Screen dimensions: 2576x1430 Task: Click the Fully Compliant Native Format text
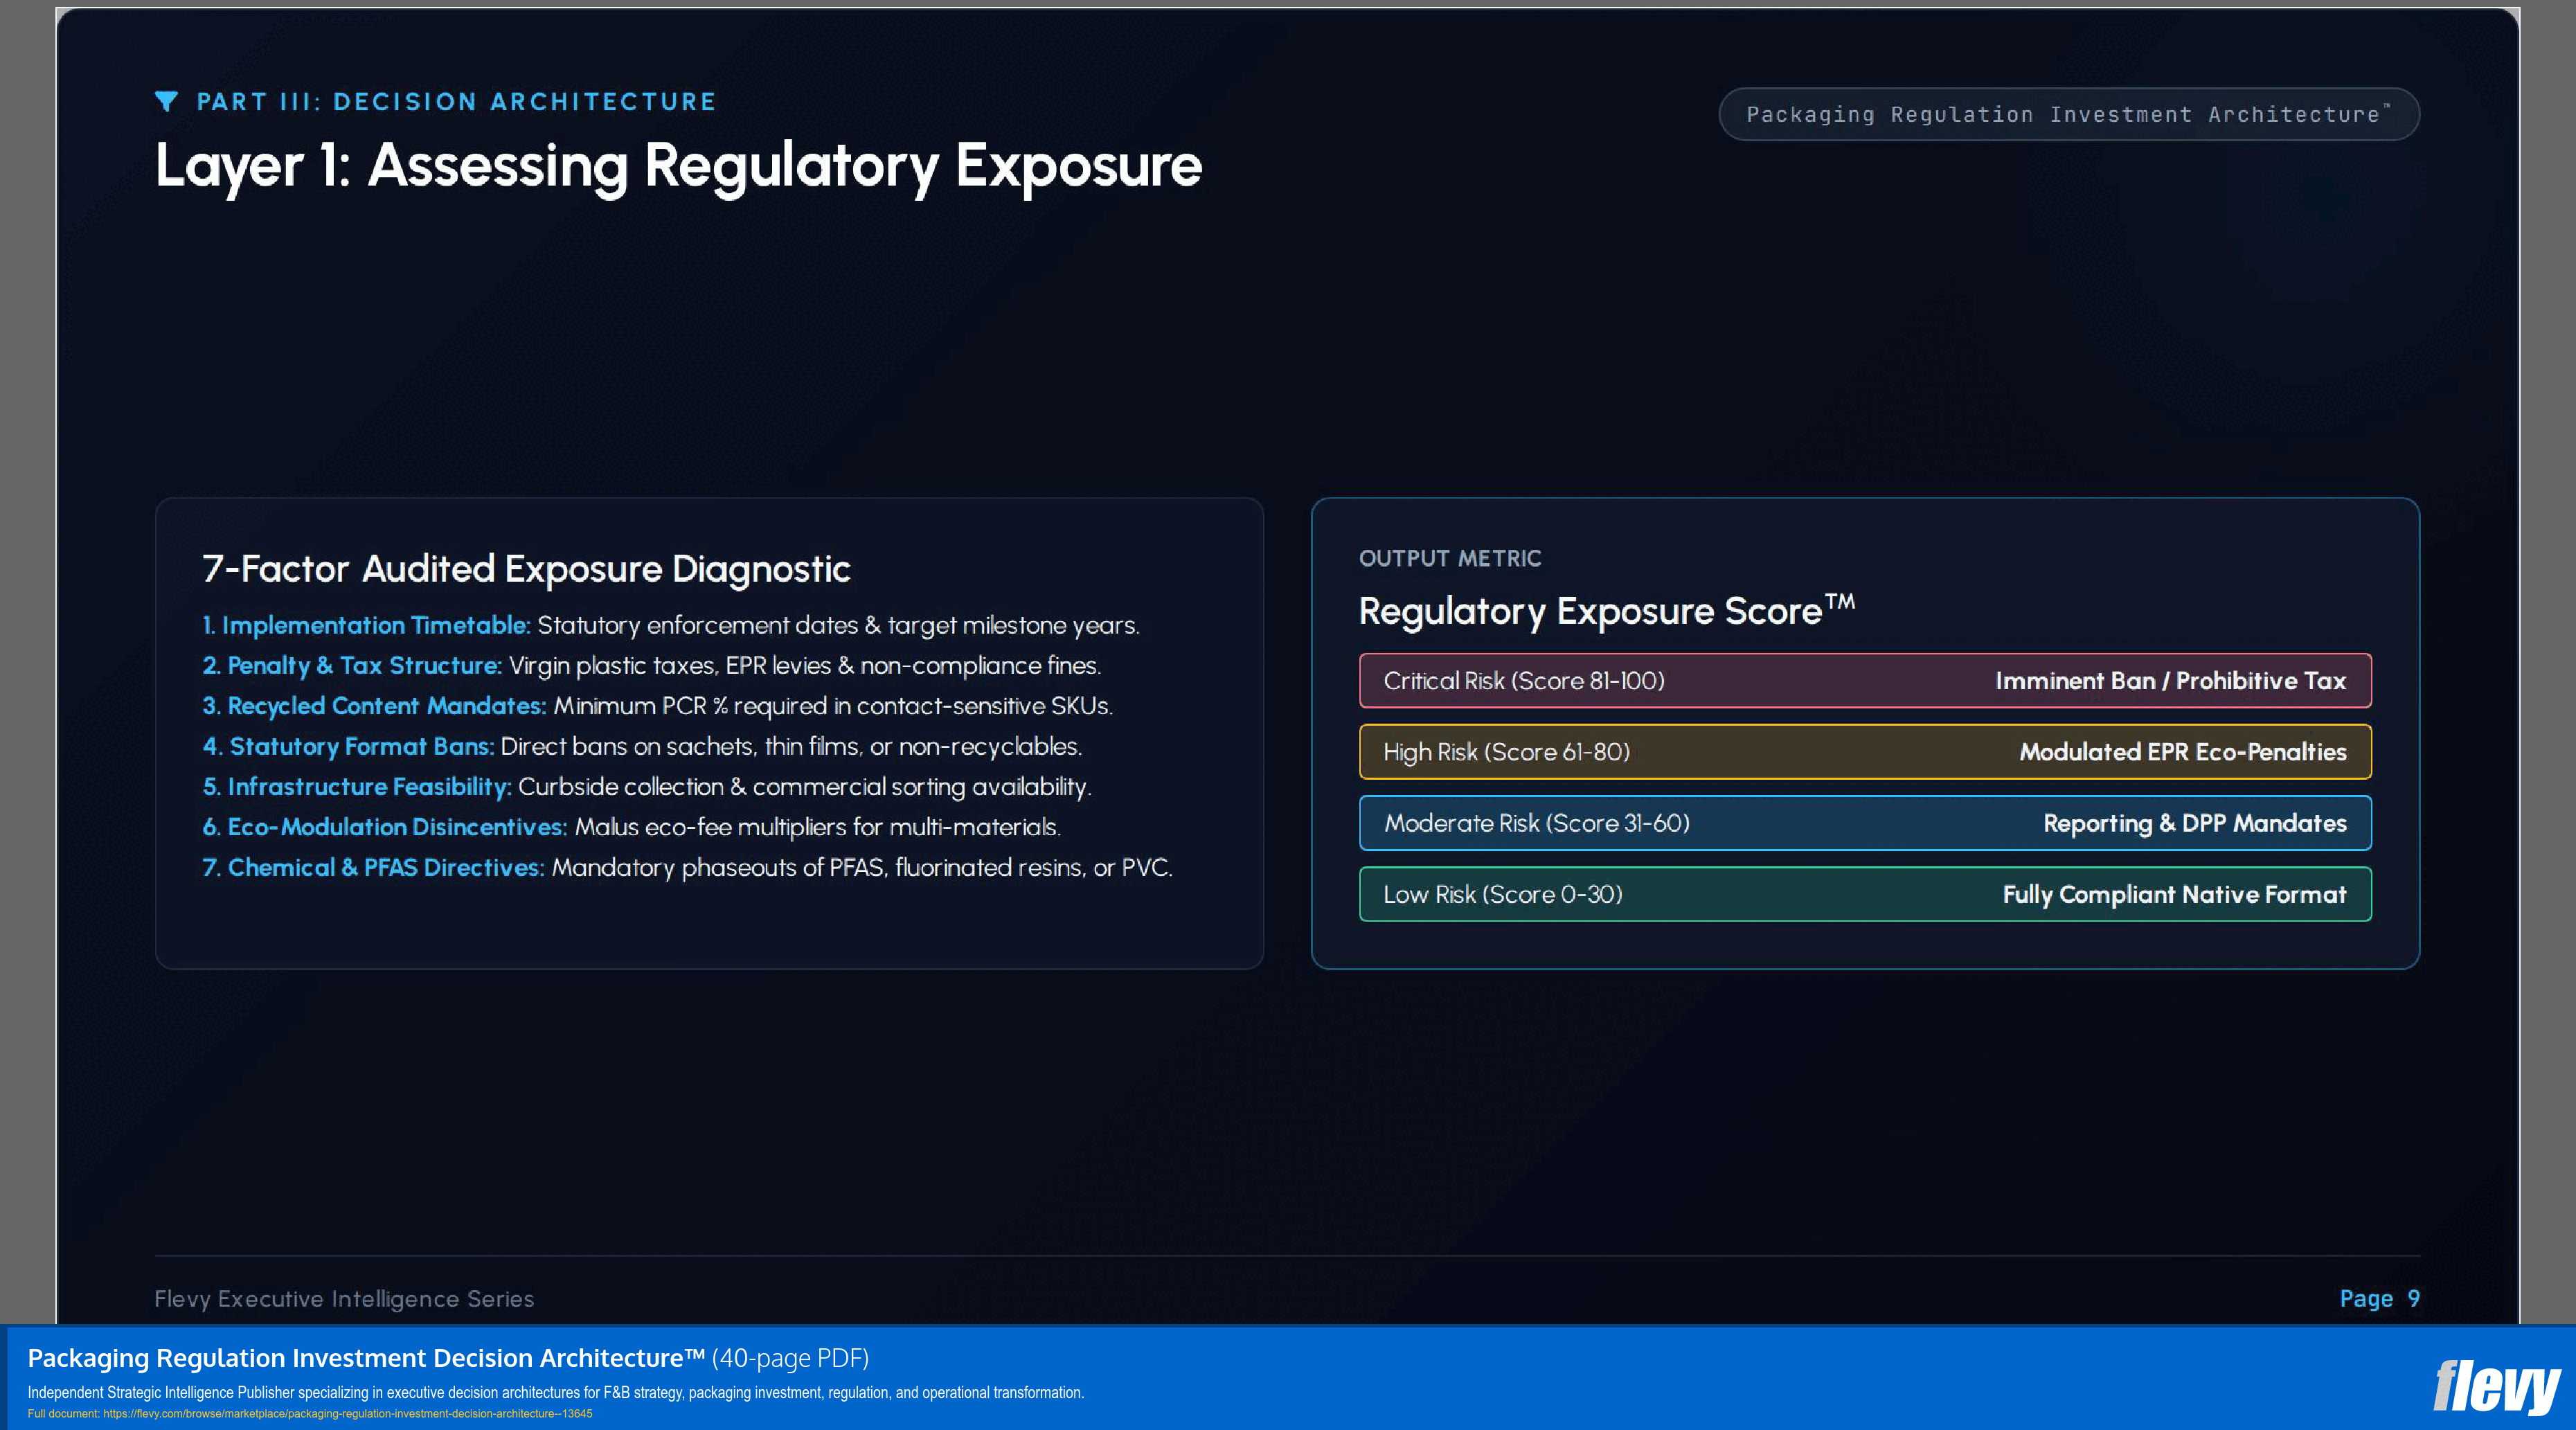tap(2174, 894)
